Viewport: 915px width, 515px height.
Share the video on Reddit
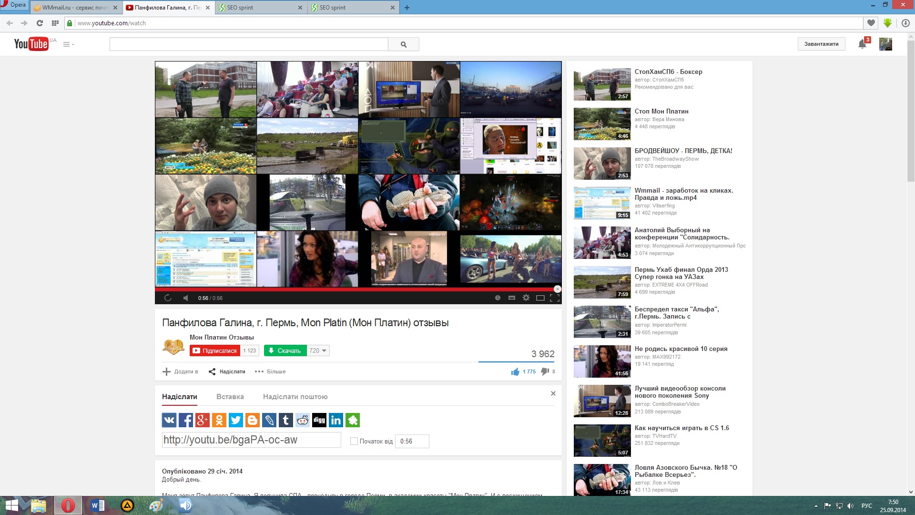click(303, 420)
